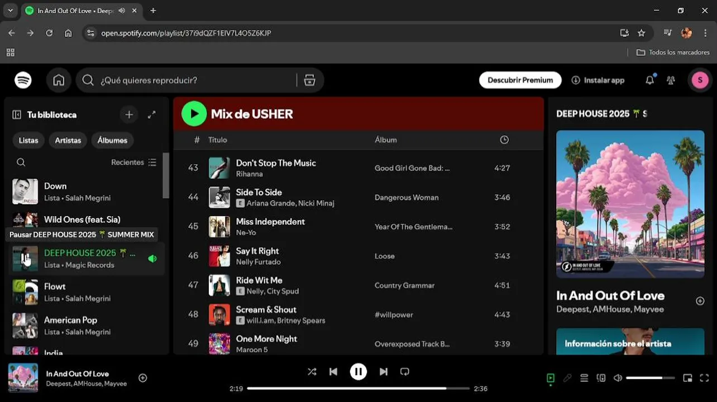Open Información sobre el artista card

pyautogui.click(x=630, y=341)
